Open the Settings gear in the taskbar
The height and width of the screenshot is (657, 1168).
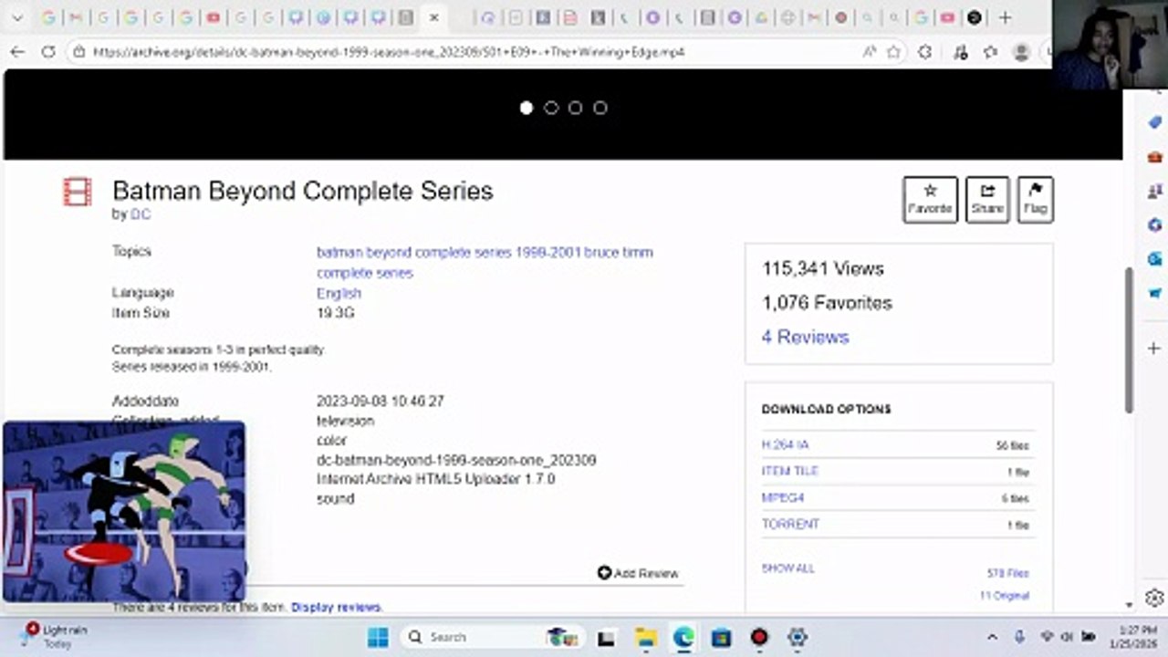(798, 637)
